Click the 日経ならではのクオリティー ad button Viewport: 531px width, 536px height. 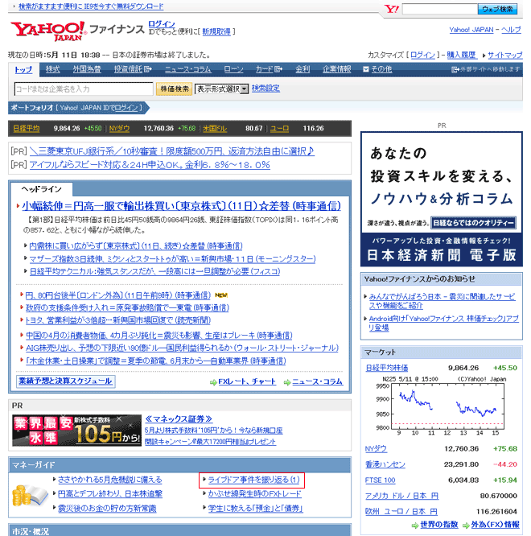[x=473, y=222]
